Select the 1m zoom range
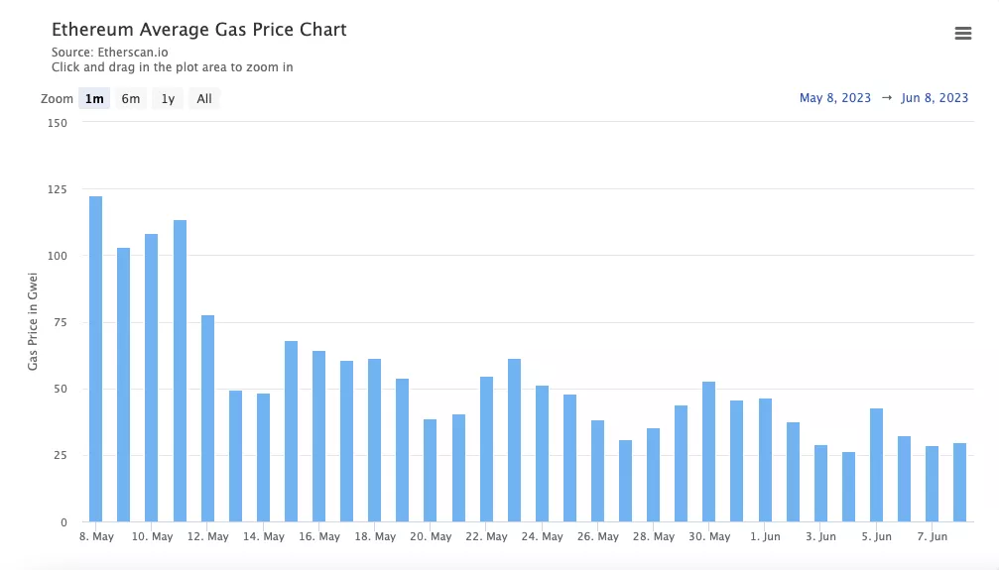The height and width of the screenshot is (570, 999). (x=94, y=98)
